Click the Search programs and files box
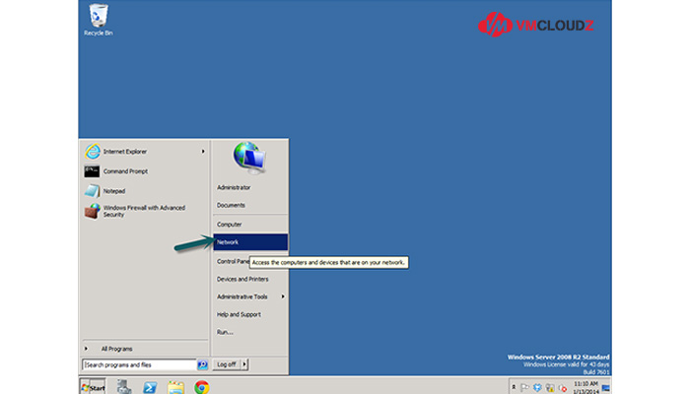Image resolution: width=690 pixels, height=394 pixels. point(139,364)
